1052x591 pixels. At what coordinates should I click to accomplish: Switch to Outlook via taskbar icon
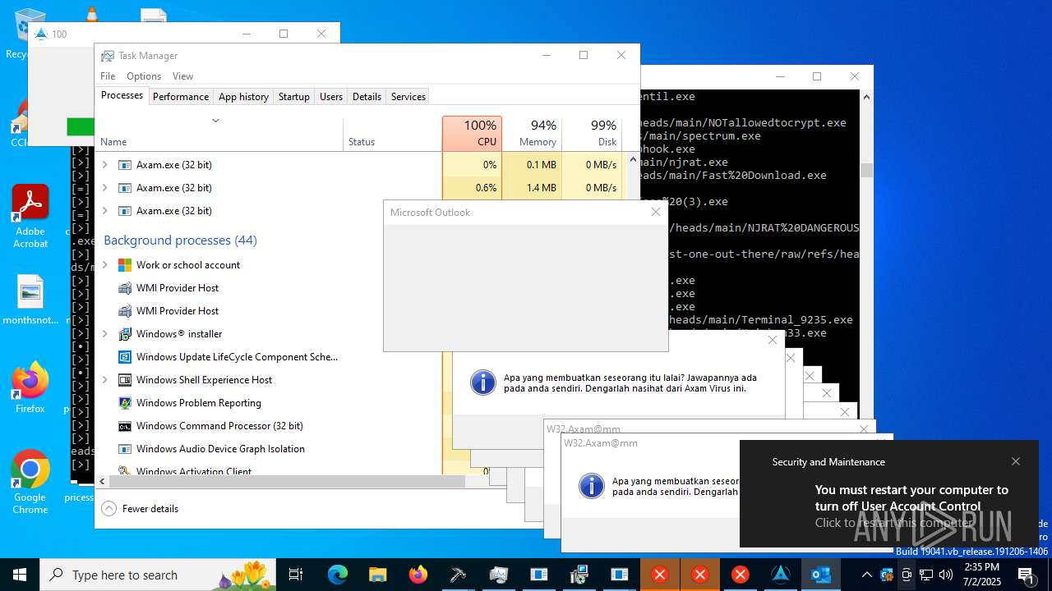click(x=821, y=575)
